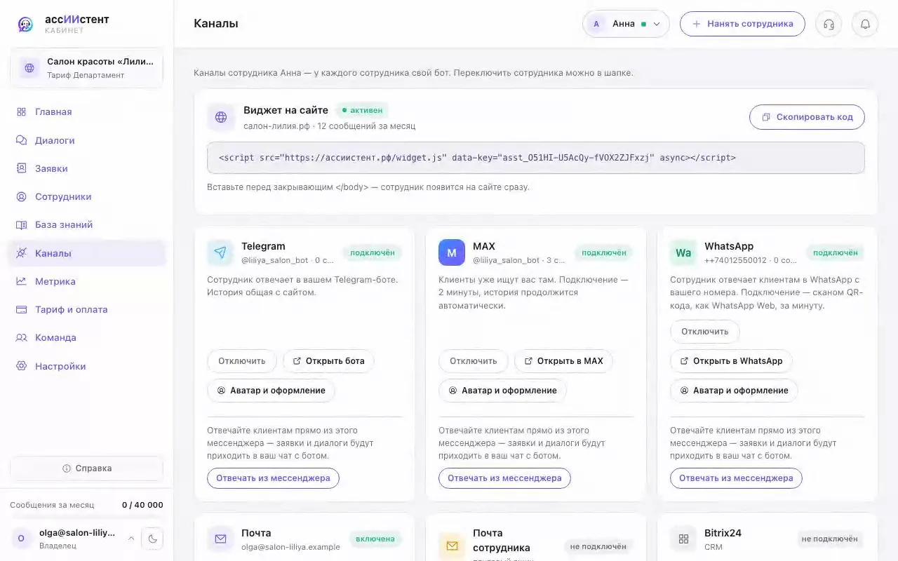This screenshot has width=898, height=561.
Task: Click the Каналы sidebar icon
Action: (x=21, y=253)
